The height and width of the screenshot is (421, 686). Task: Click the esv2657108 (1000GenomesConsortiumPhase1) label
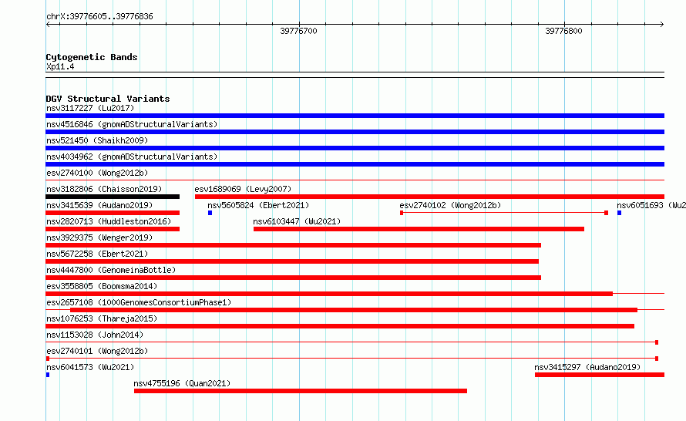139,302
